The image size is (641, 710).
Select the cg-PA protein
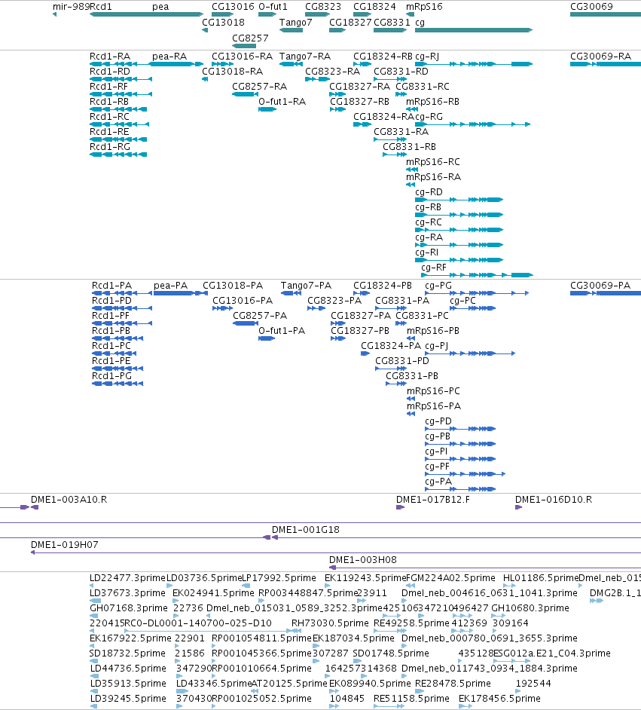point(438,482)
